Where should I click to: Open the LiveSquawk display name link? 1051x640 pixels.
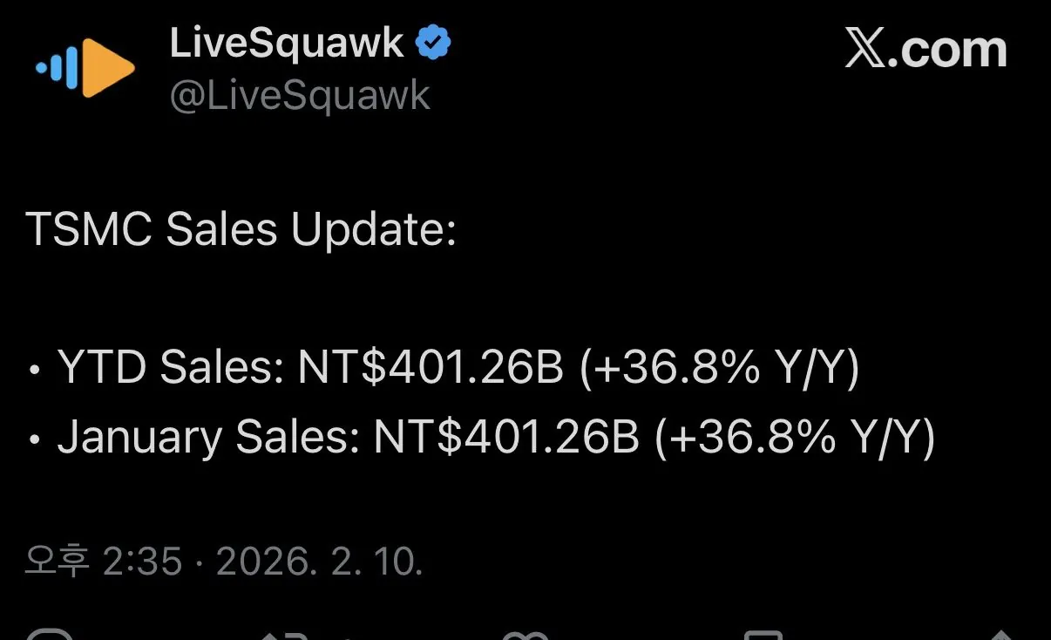[287, 43]
